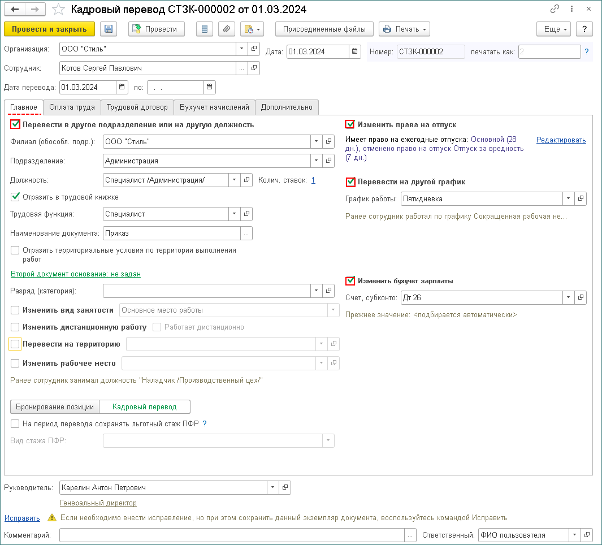Open the График работы record via open icon
The image size is (602, 545).
(581, 198)
